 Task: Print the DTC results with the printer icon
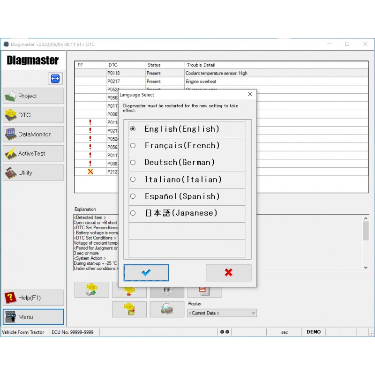167,309
